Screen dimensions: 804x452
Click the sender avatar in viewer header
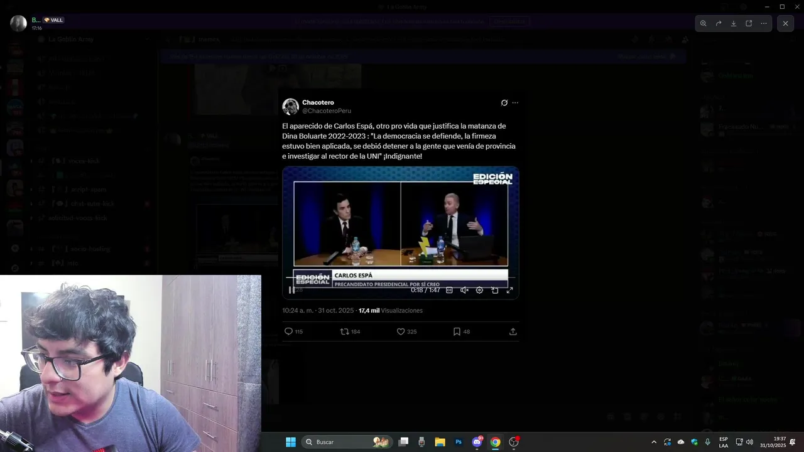18,23
